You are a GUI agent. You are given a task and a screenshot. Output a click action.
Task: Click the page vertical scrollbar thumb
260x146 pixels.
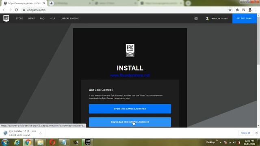point(258,41)
